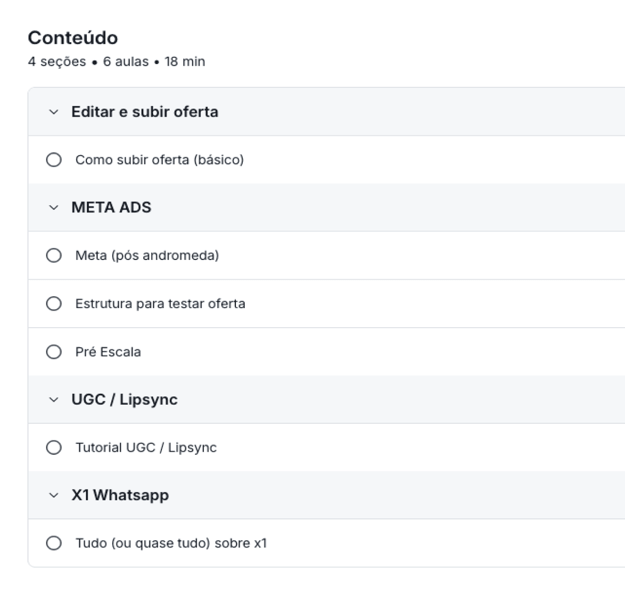
Task: Go to lesson Estrutura para testar oferta
Action: (160, 303)
